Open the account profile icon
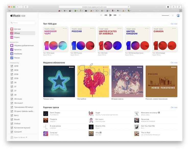 click(178, 15)
